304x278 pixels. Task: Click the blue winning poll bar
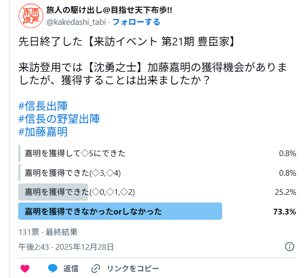pyautogui.click(x=120, y=211)
